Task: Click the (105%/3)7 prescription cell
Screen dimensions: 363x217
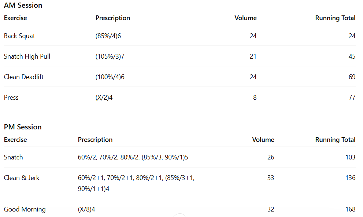Action: (x=110, y=56)
